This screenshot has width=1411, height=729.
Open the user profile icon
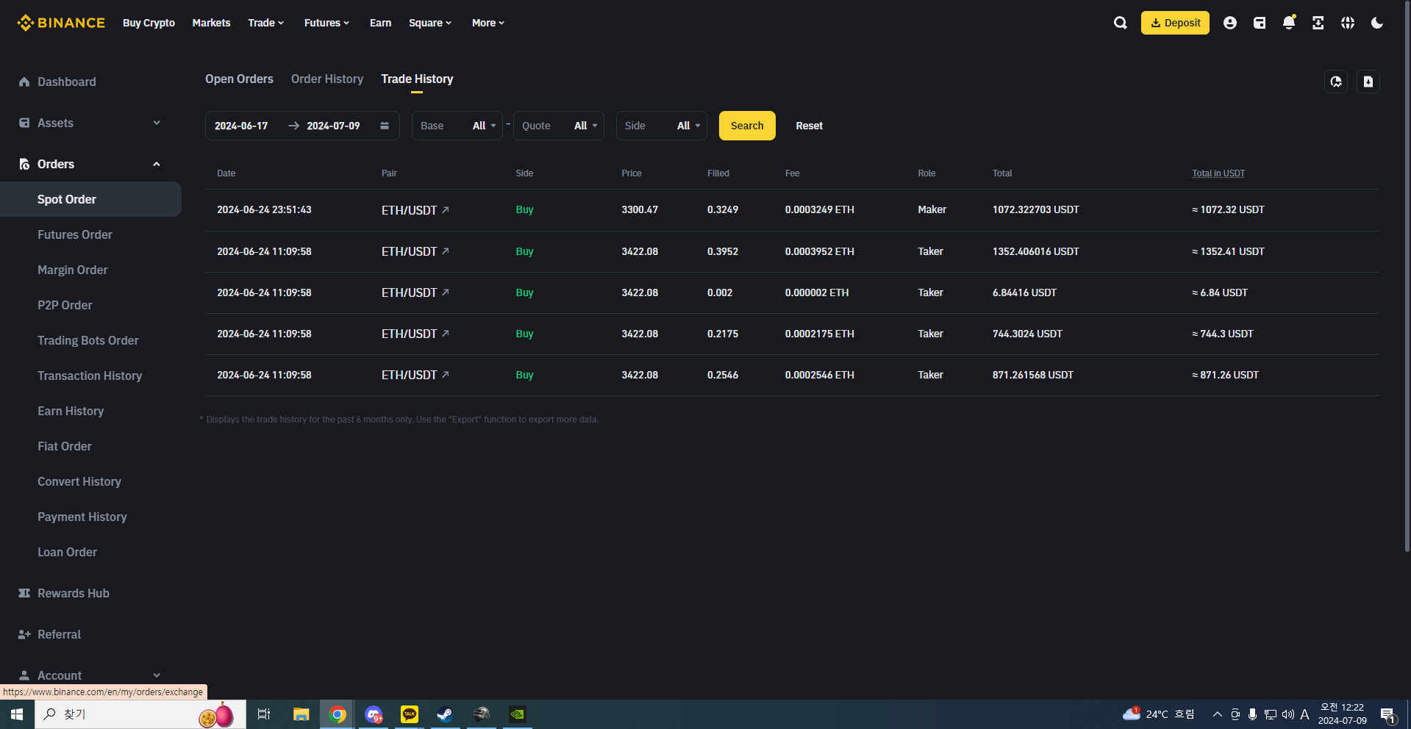pos(1230,23)
